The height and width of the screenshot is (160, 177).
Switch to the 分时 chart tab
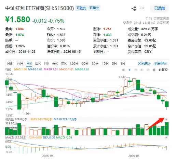click(10, 63)
